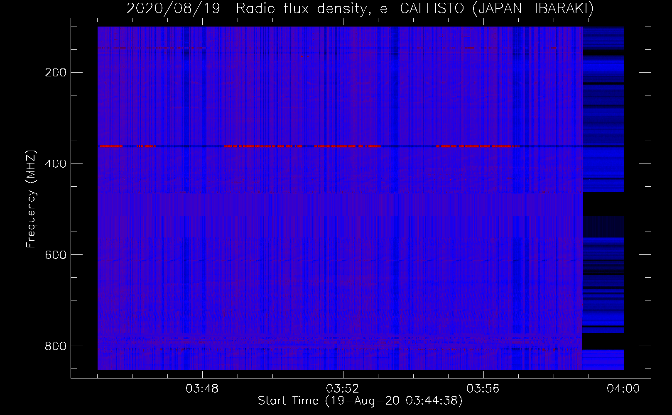This screenshot has width=672, height=415.
Task: Click the plot title 'Radio flux density, e-CALLISTO (JAPAN-IBARAKI)'
Action: tap(415, 9)
